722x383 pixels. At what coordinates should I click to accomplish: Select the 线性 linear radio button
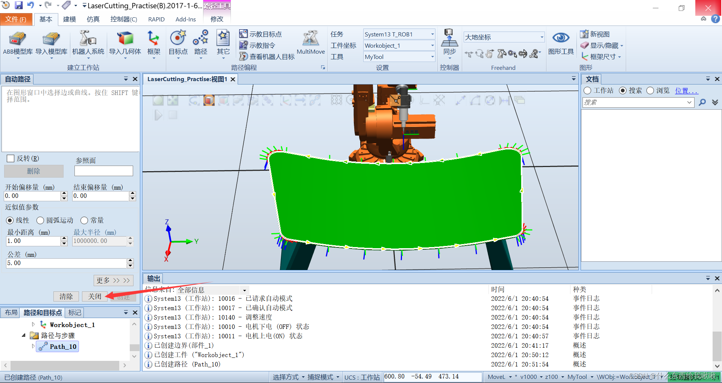point(10,220)
